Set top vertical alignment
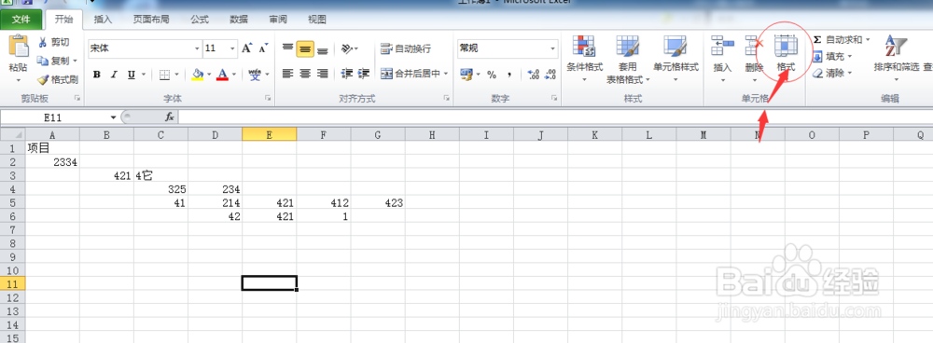933x343 pixels. click(x=288, y=48)
